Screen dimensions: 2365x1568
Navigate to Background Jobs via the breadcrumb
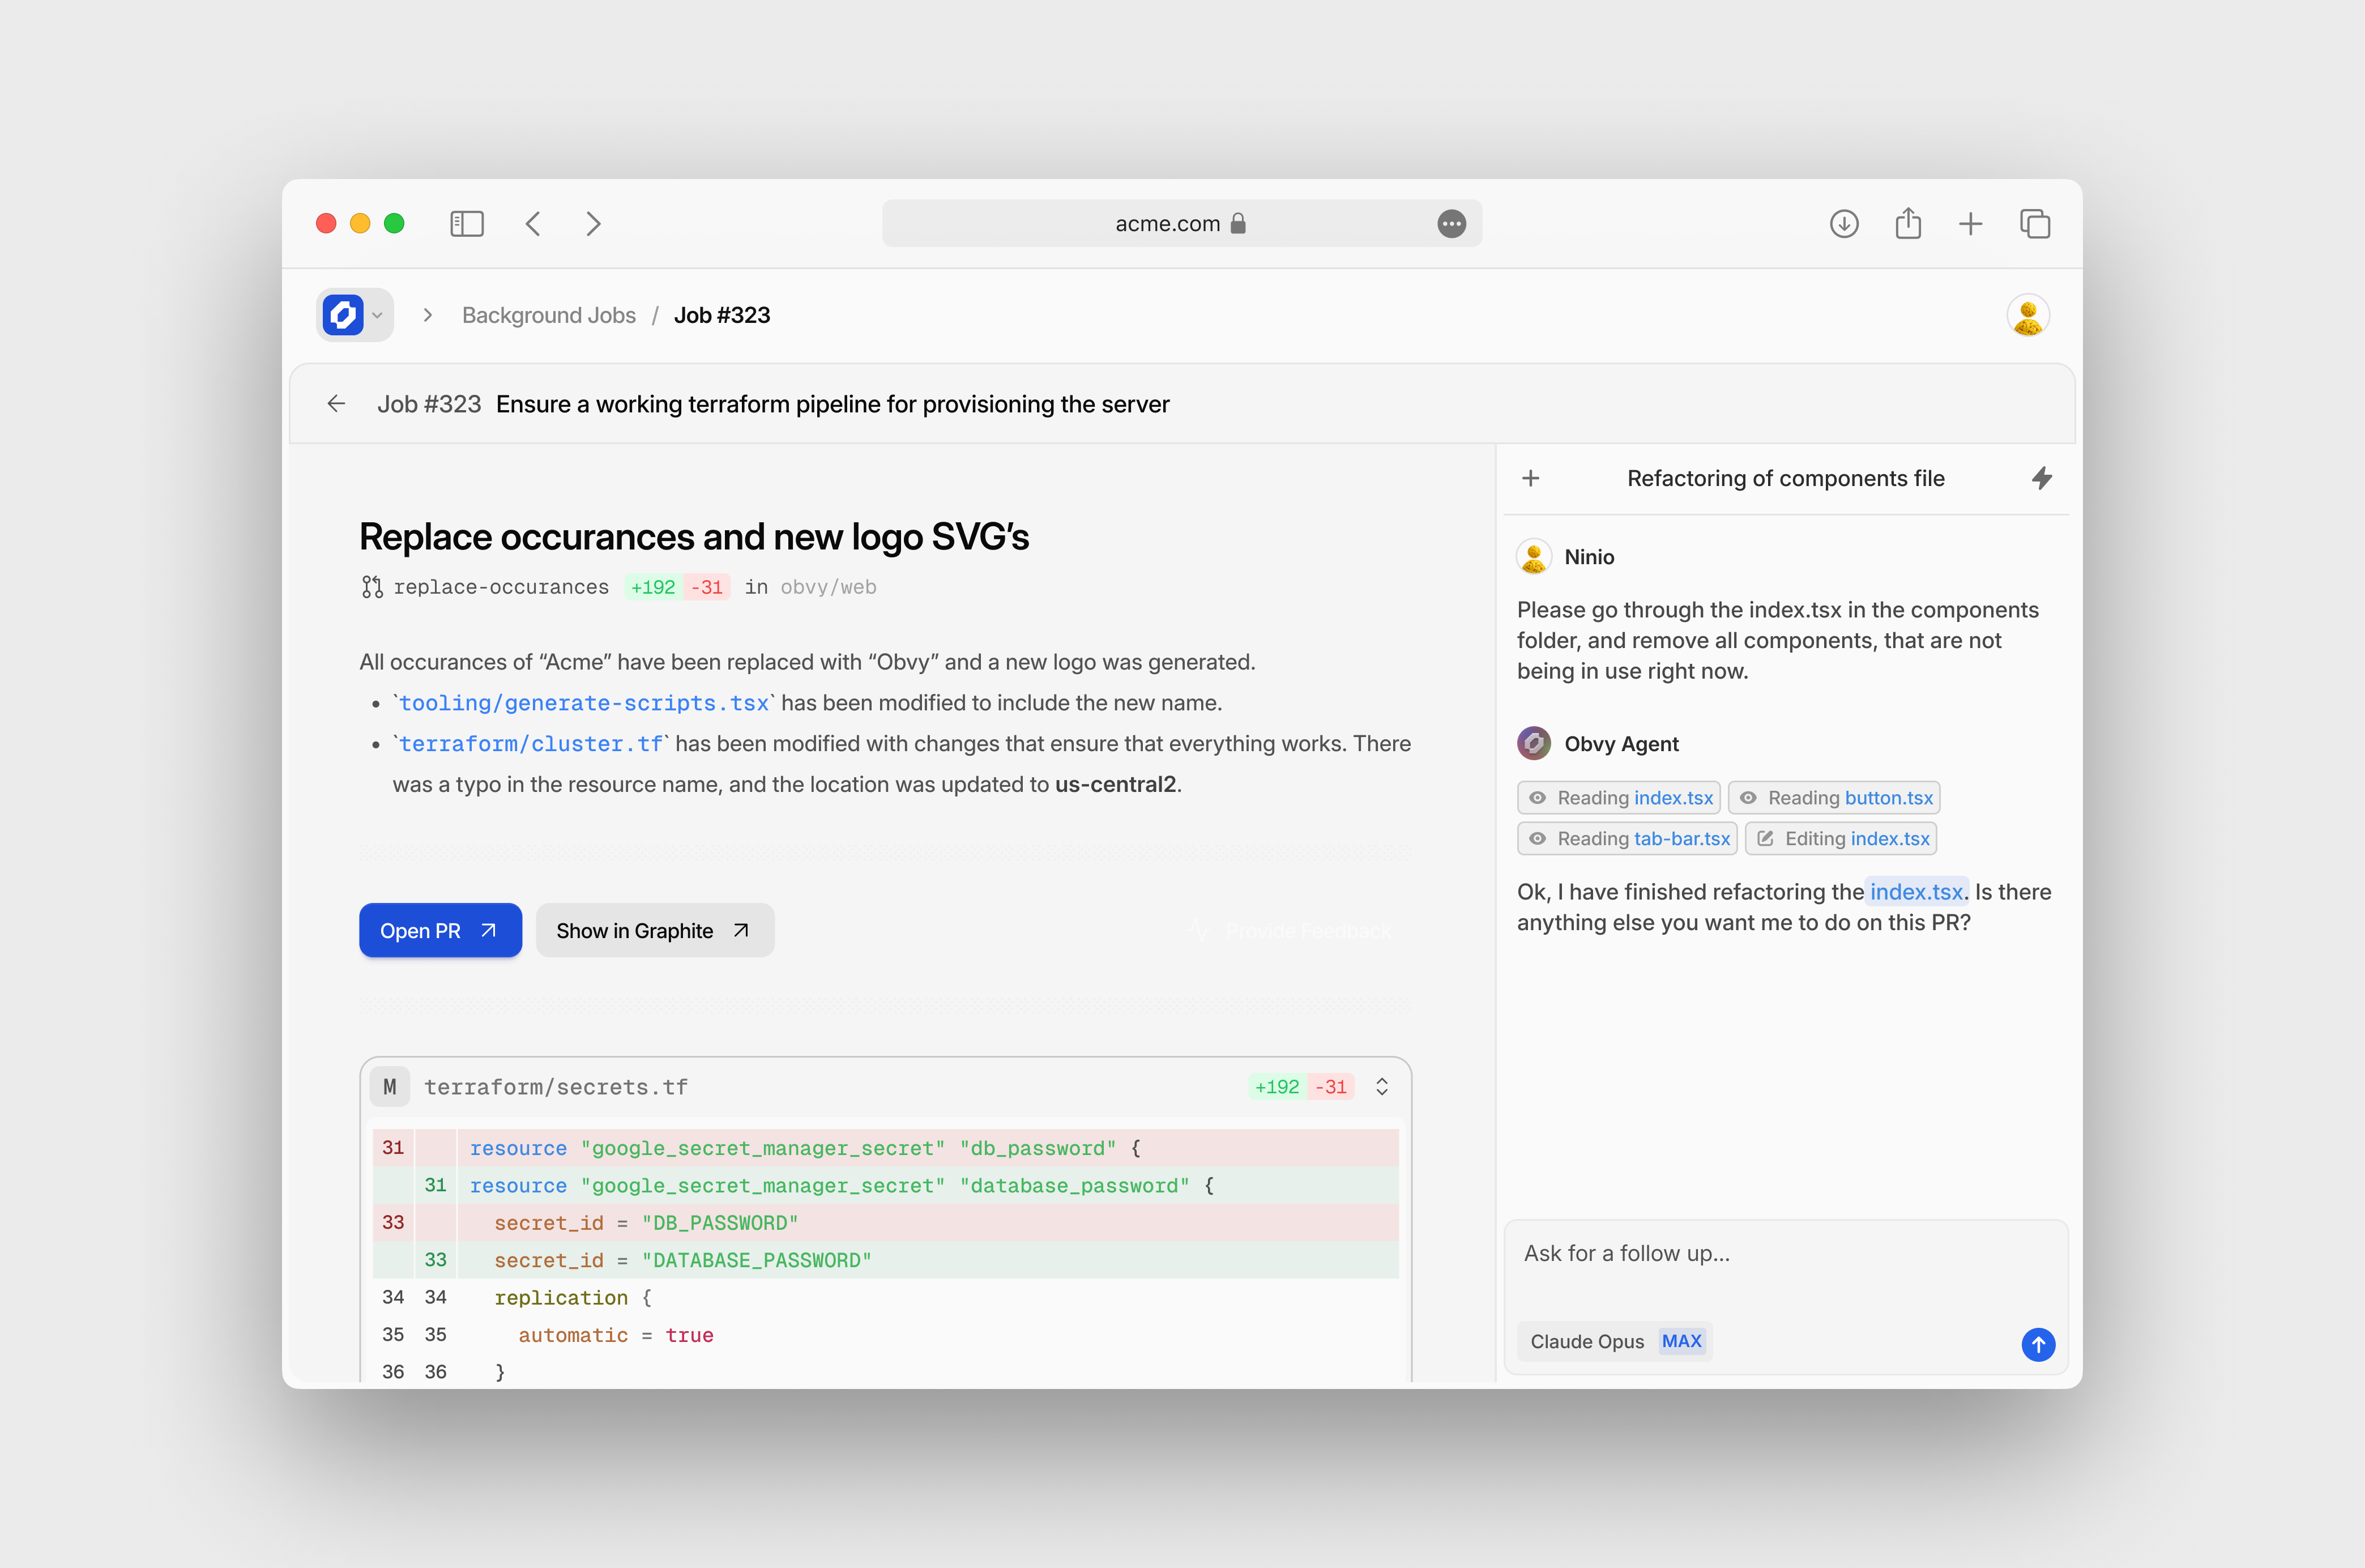pyautogui.click(x=548, y=315)
